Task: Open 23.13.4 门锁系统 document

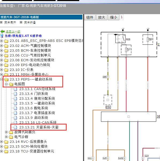Action: point(34,94)
